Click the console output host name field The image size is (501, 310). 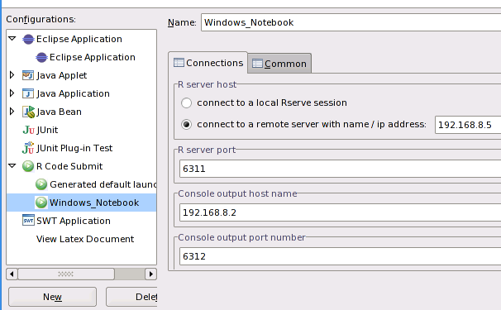click(x=340, y=212)
